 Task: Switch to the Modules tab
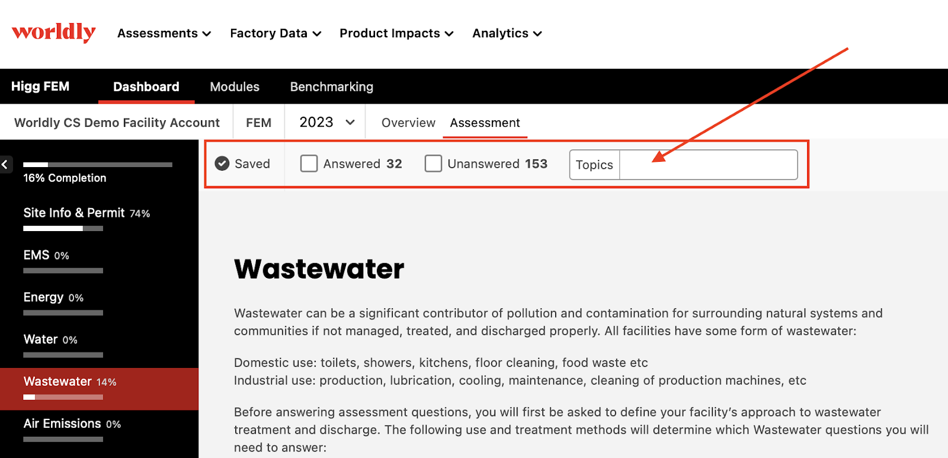[234, 87]
